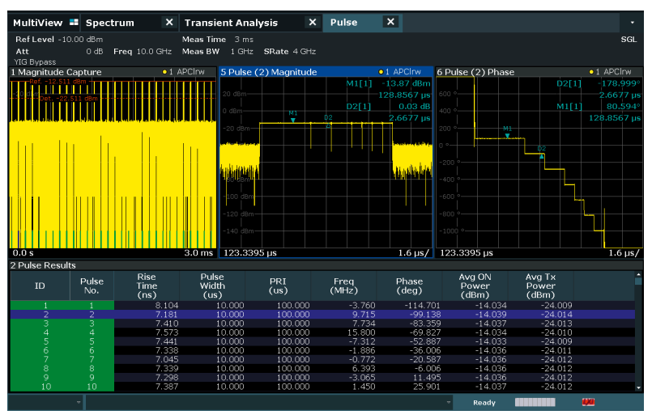Close the Pulse tab
The width and height of the screenshot is (652, 419).
point(390,22)
